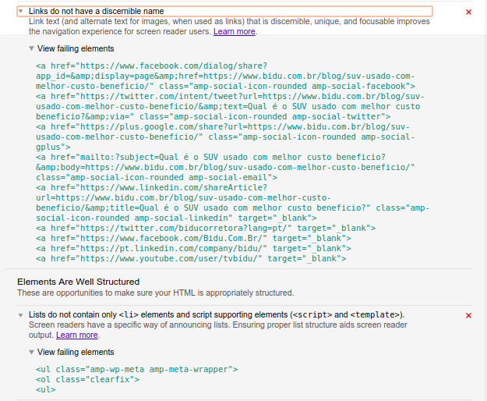Collapse the View failing elements under the lists audit
Screen dimensions: 487x401
(x=31, y=352)
